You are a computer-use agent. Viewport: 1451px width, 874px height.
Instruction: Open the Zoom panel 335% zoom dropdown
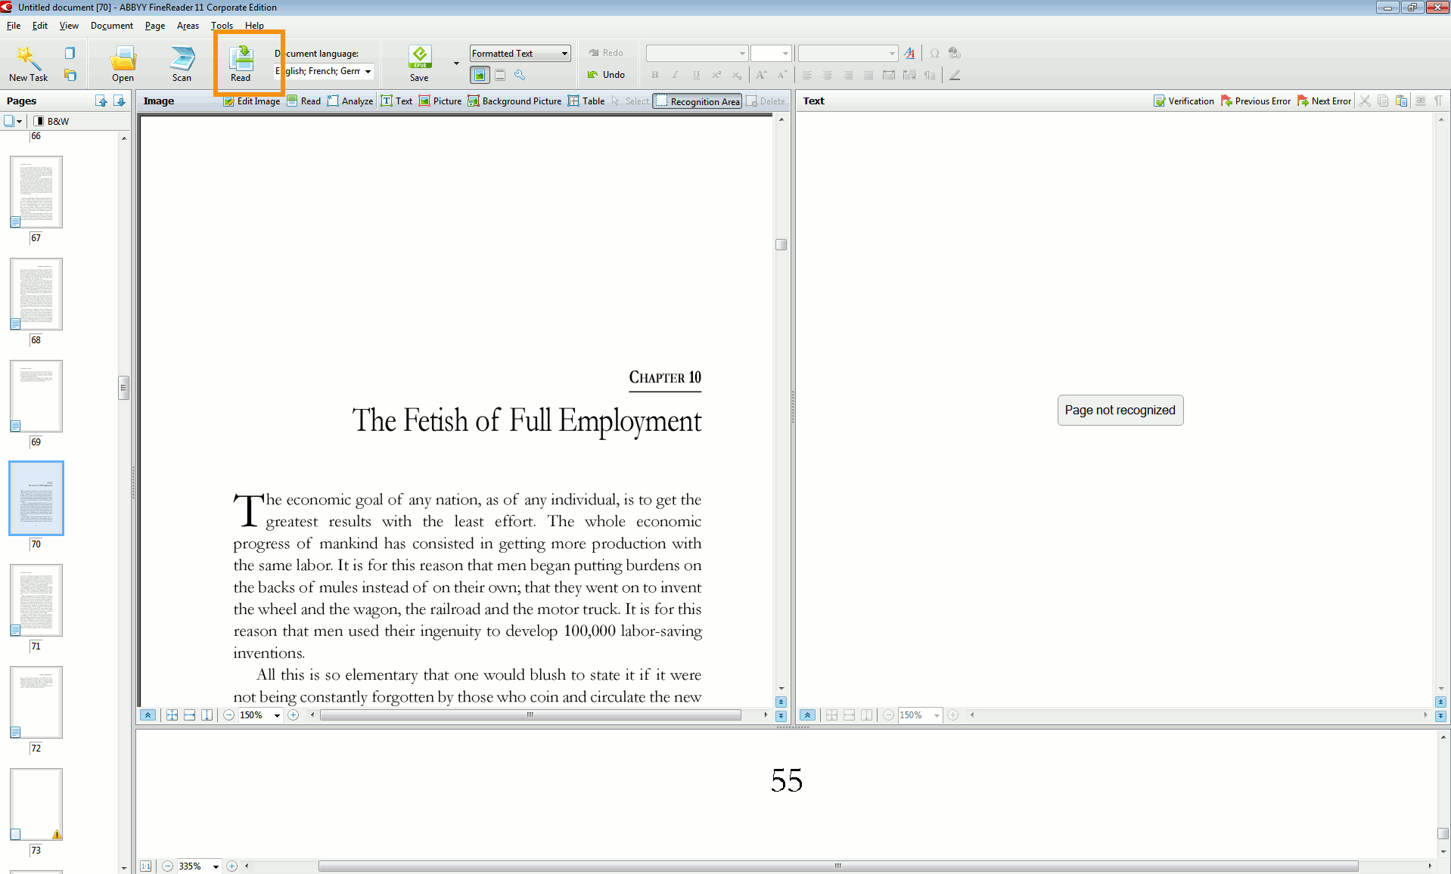pyautogui.click(x=216, y=866)
